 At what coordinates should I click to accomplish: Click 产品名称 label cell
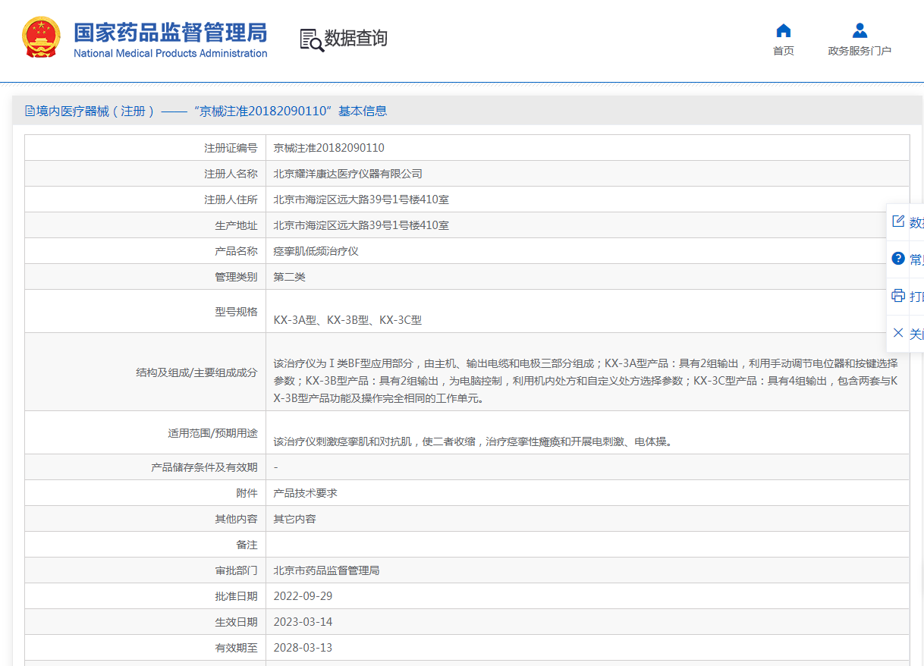[146, 251]
